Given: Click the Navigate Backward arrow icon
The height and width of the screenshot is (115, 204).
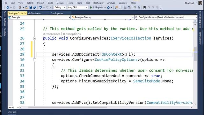Looking at the screenshot, I should [x=8, y=8].
